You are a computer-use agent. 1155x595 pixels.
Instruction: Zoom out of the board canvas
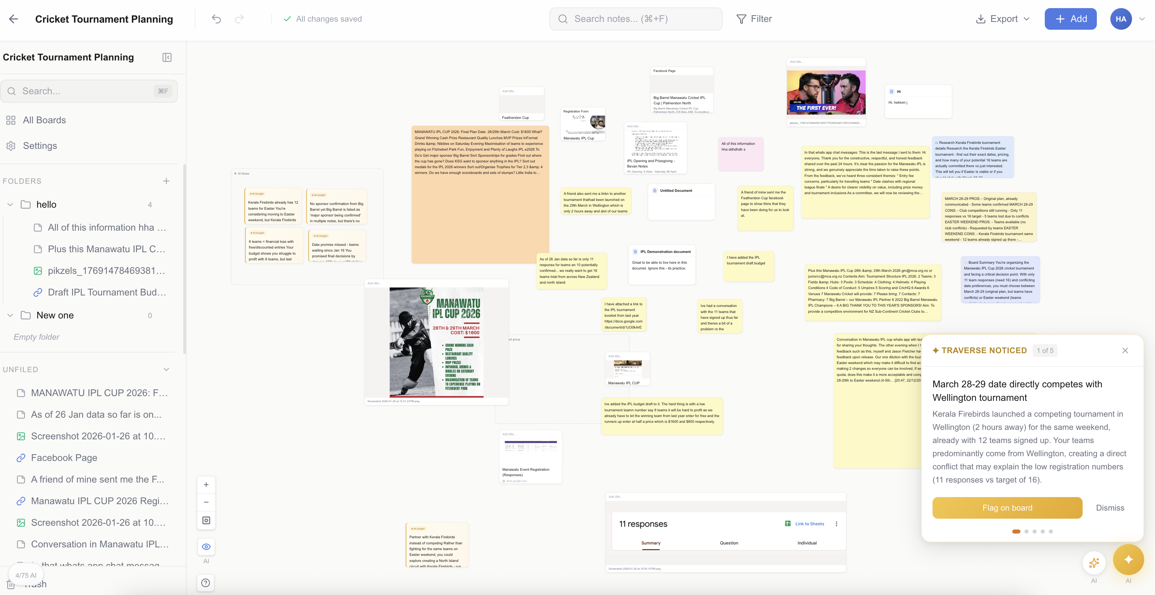coord(206,502)
